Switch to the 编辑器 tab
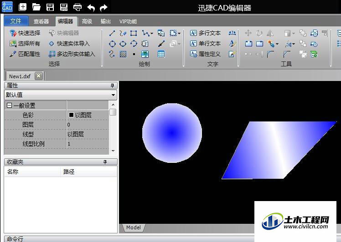Image resolution: width=341 pixels, height=242 pixels. pyautogui.click(x=66, y=21)
